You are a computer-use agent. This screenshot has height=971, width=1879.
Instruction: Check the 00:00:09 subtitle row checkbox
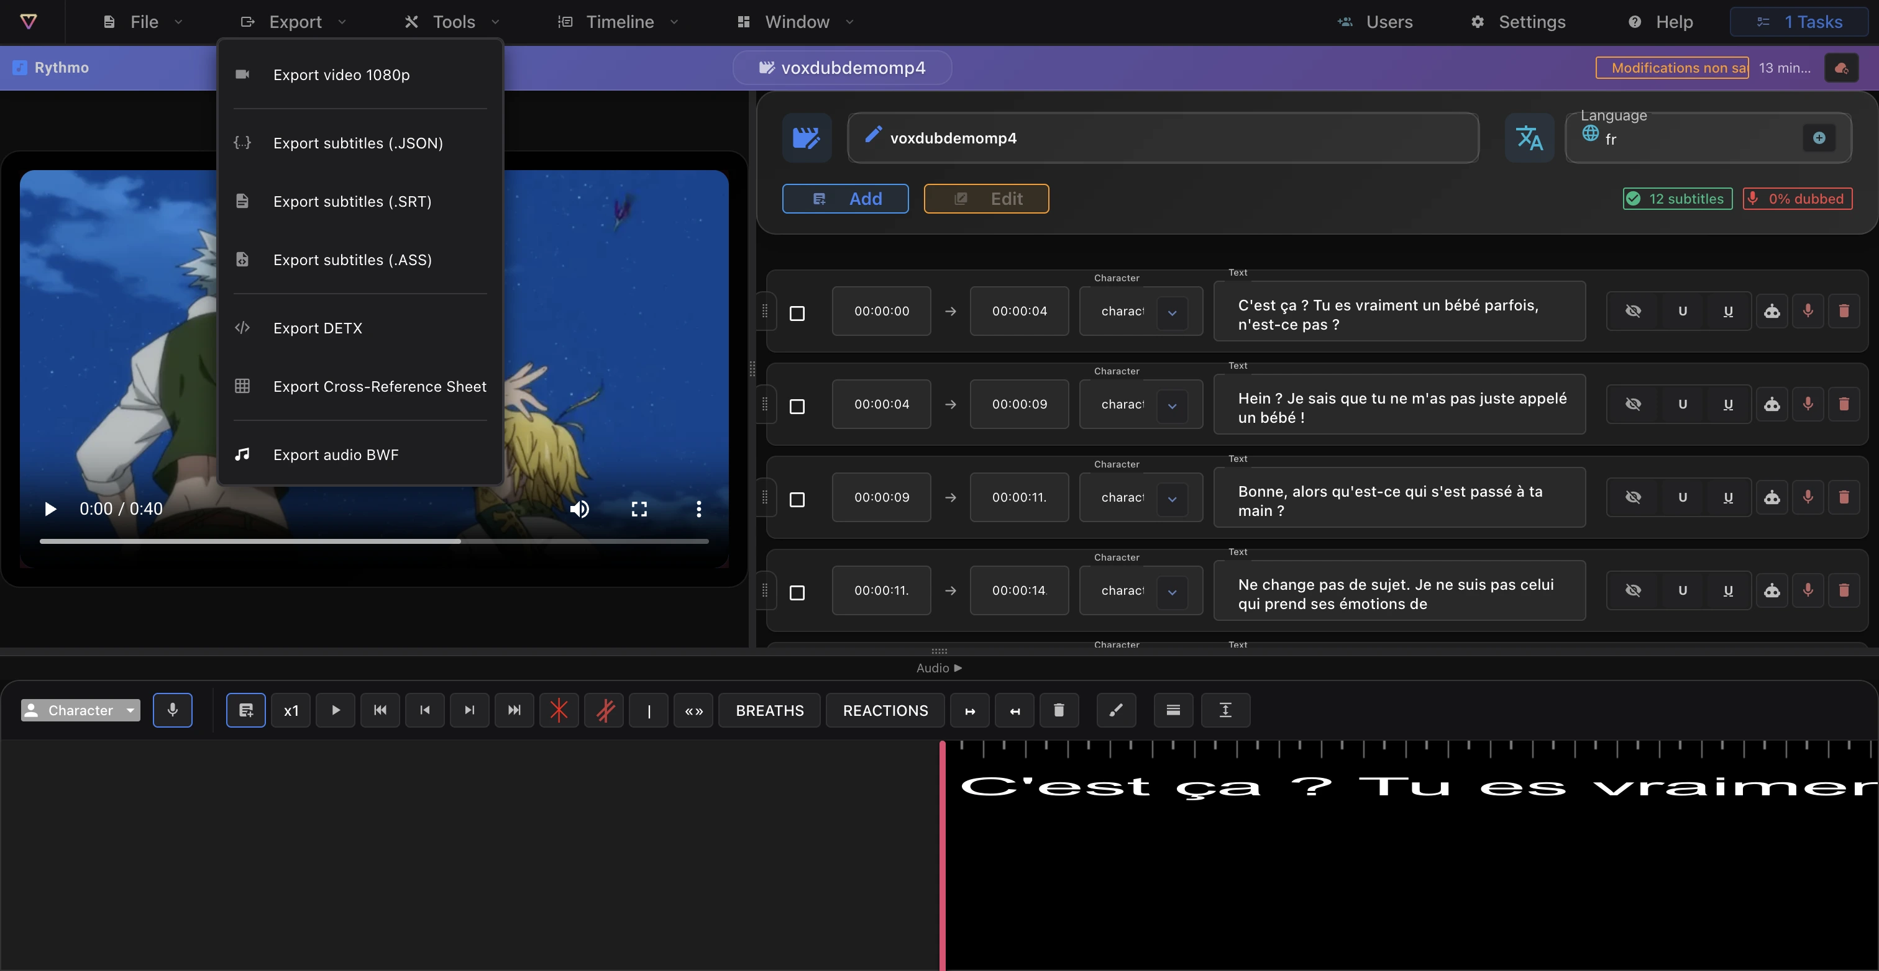pos(797,500)
